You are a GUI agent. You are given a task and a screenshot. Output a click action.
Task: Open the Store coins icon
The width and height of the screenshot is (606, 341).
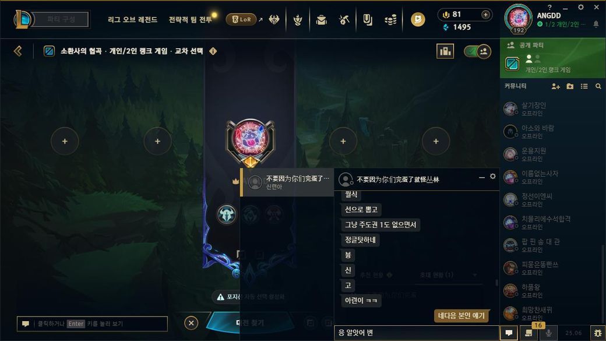[x=391, y=19]
